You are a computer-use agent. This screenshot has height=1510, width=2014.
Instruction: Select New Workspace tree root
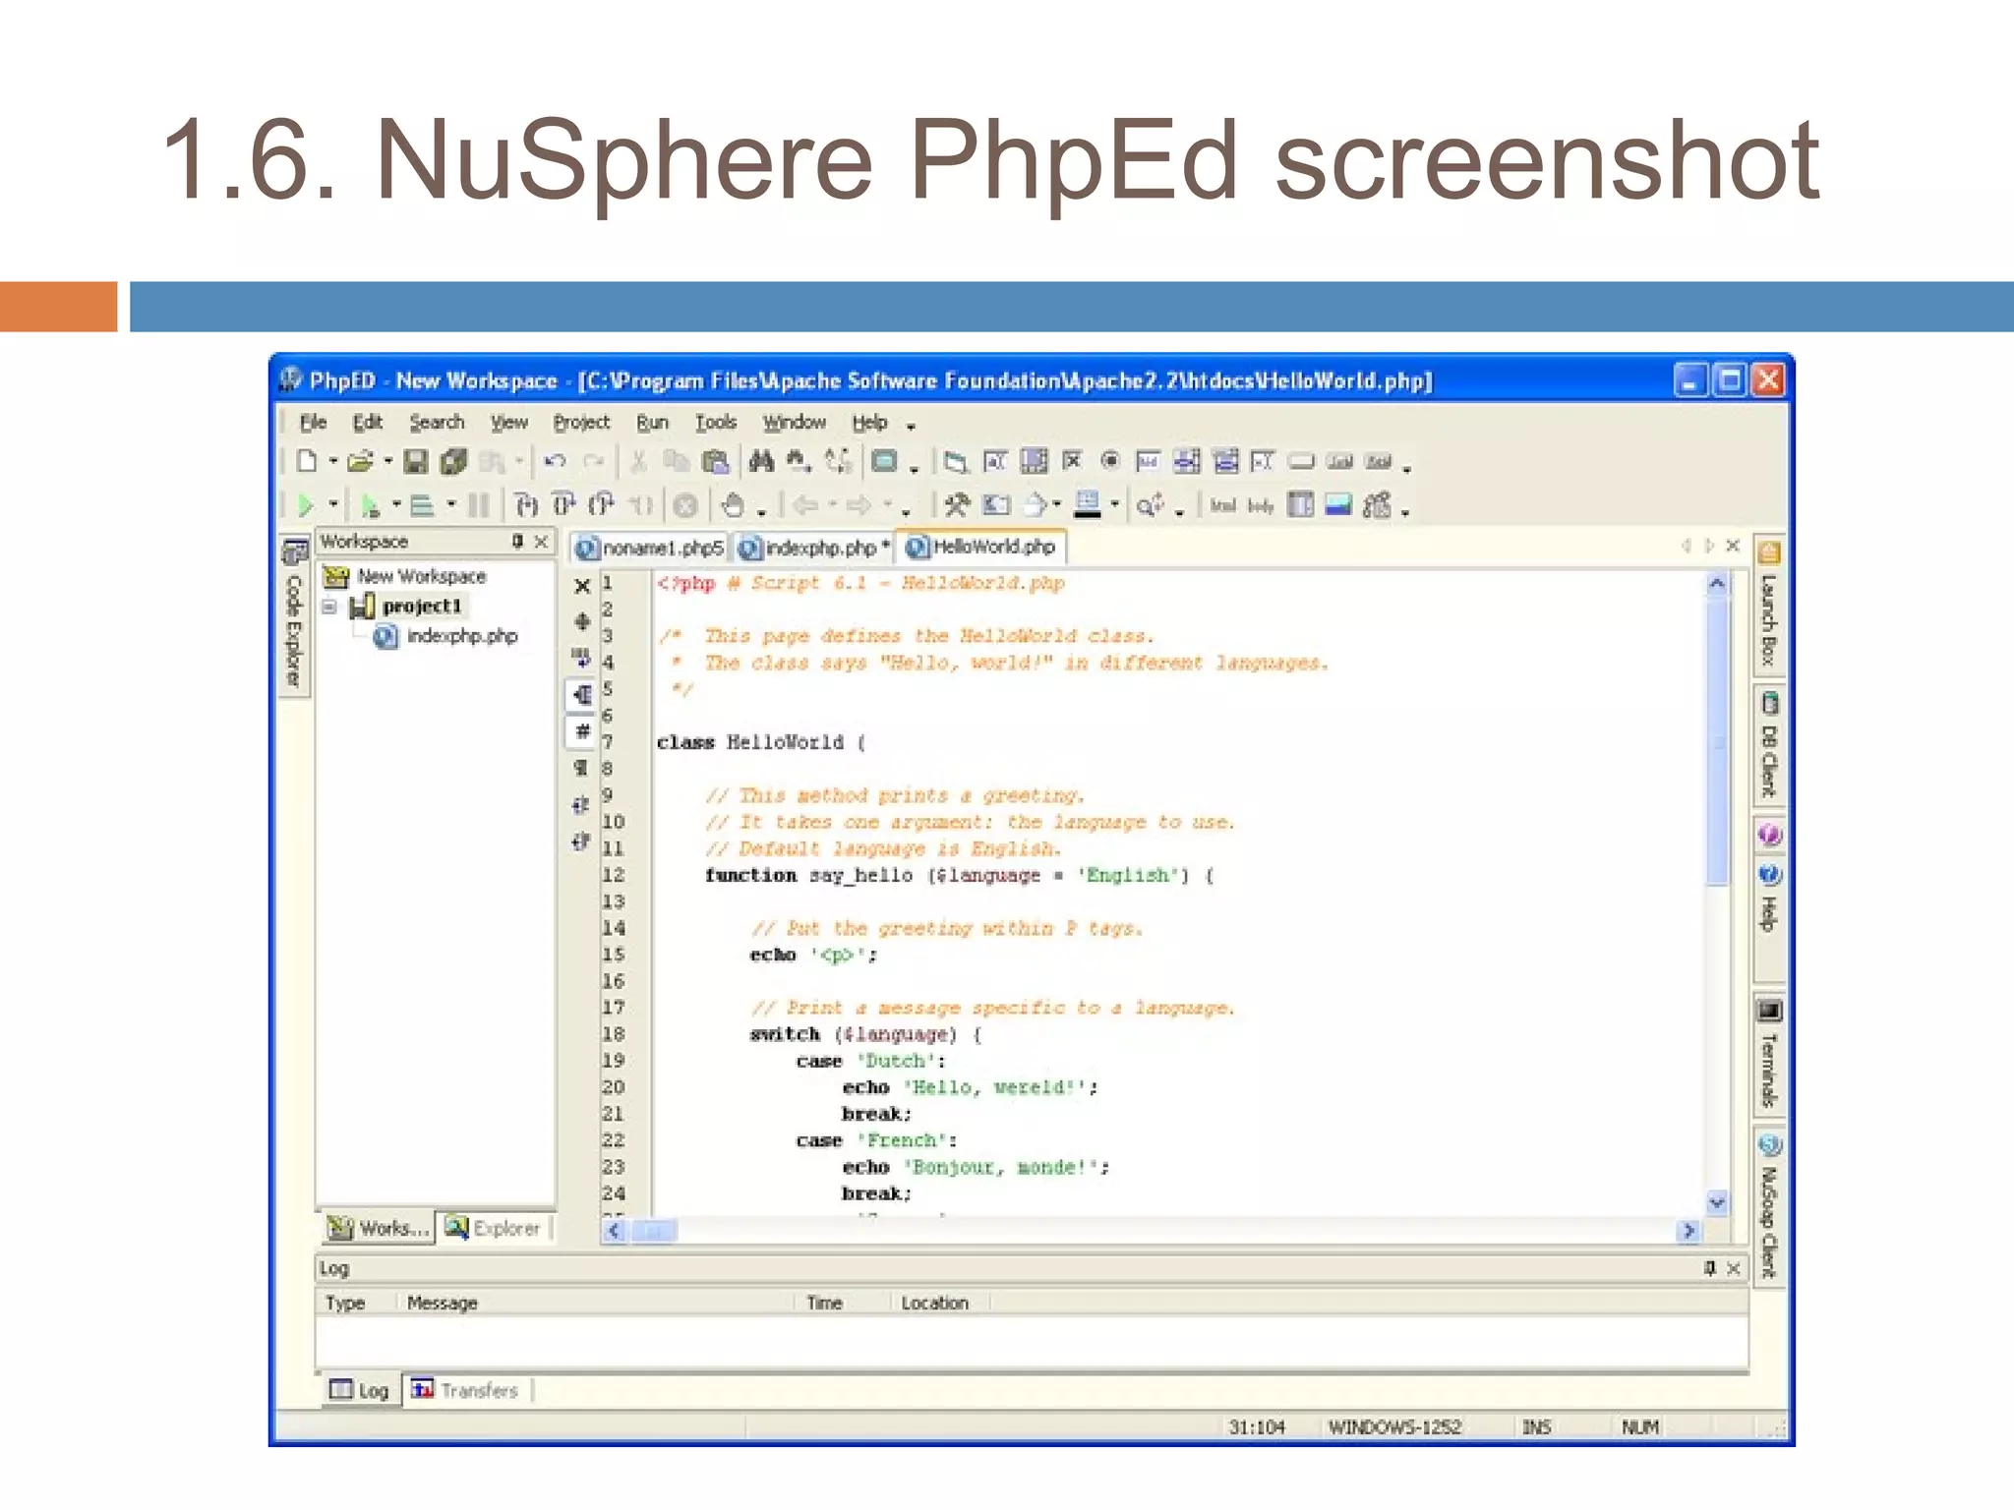[405, 576]
